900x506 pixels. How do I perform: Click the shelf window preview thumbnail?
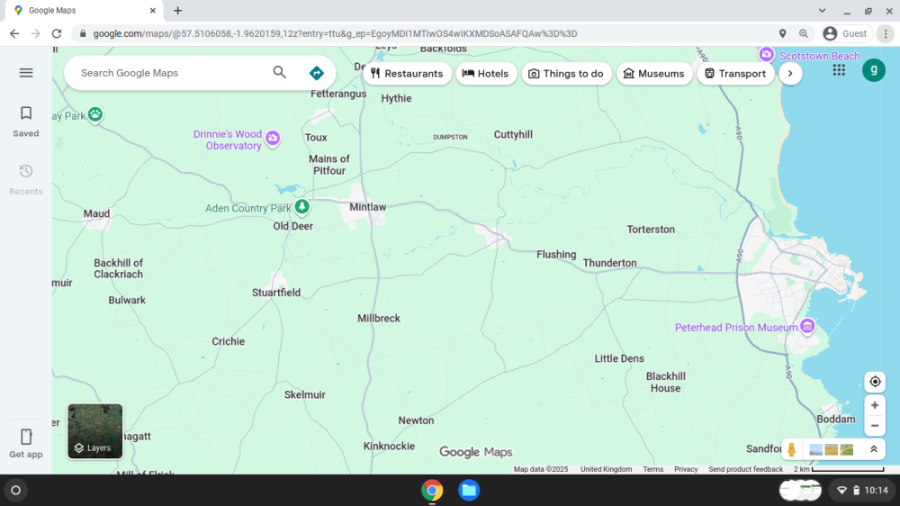[x=800, y=491]
